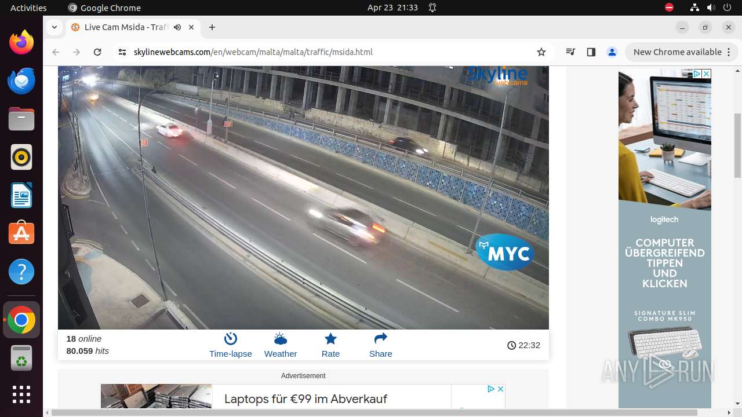Open Files manager from dock
The height and width of the screenshot is (417, 742).
pyautogui.click(x=21, y=119)
